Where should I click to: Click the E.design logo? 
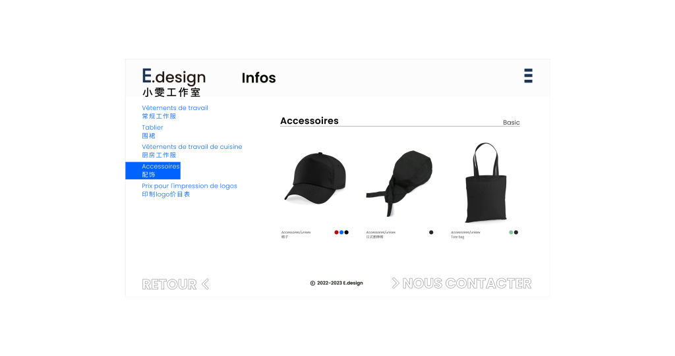(x=174, y=82)
